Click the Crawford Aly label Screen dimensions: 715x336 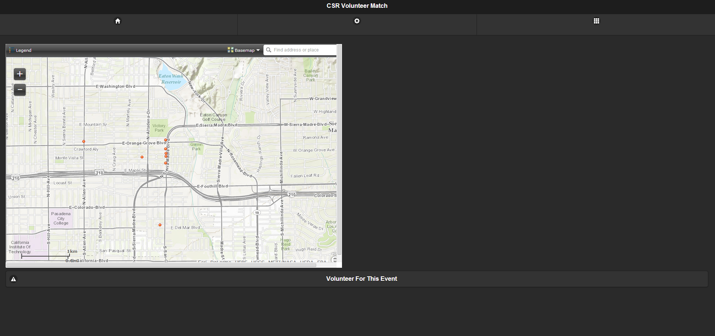click(x=86, y=149)
